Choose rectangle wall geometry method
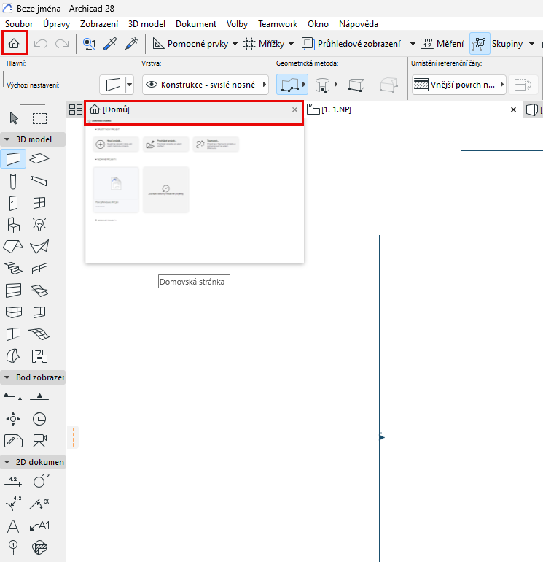543x562 pixels. pyautogui.click(x=356, y=85)
